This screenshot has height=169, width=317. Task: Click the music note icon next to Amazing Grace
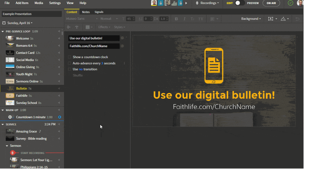(x=40, y=131)
